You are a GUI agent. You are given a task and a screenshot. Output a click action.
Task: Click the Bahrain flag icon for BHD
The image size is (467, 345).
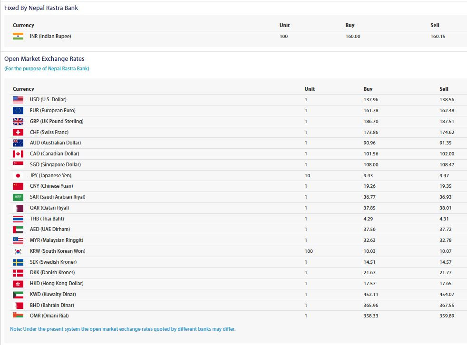[18, 306]
